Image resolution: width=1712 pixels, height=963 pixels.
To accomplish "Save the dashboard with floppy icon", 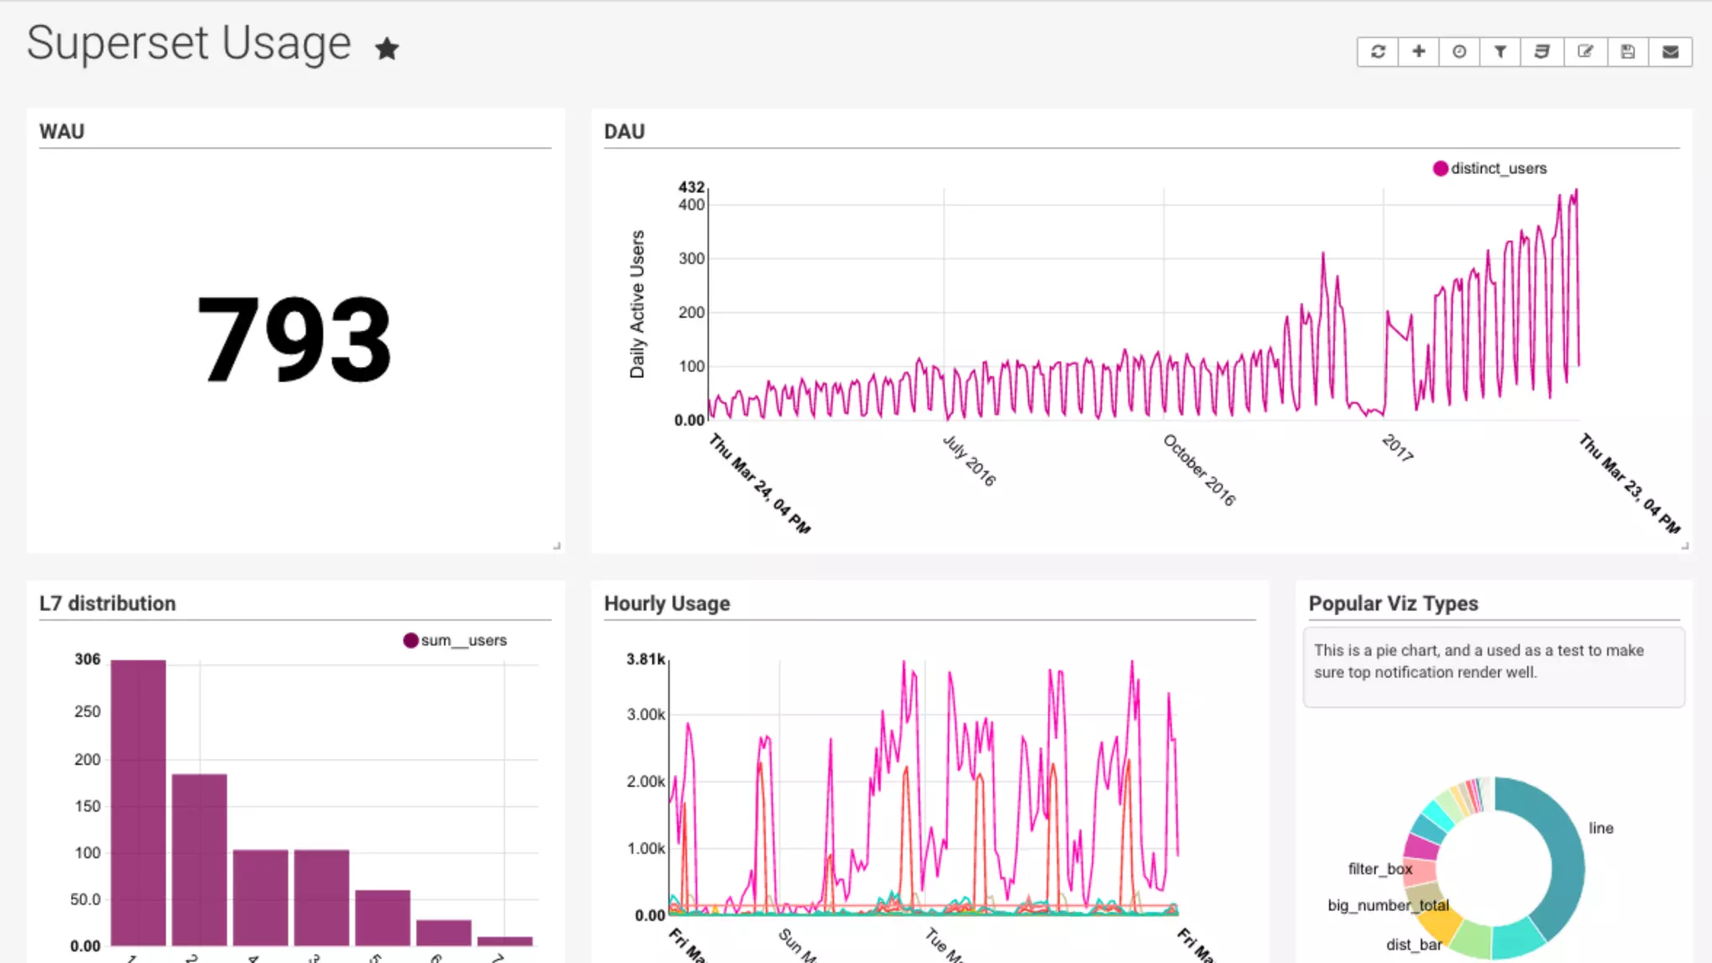I will pos(1628,52).
